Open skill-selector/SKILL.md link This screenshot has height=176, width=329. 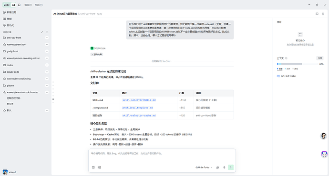[139, 100]
